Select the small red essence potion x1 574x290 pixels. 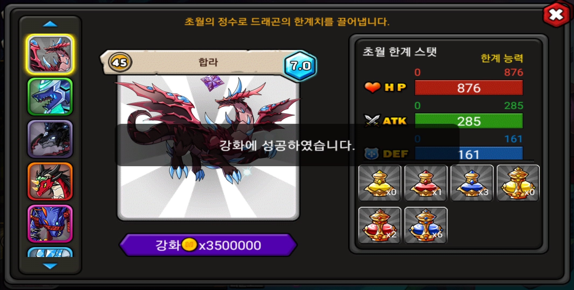point(426,183)
